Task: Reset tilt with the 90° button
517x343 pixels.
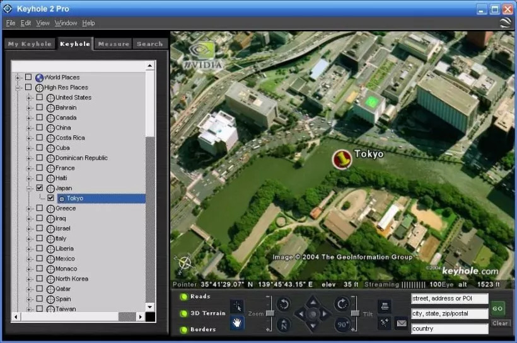Action: point(342,325)
